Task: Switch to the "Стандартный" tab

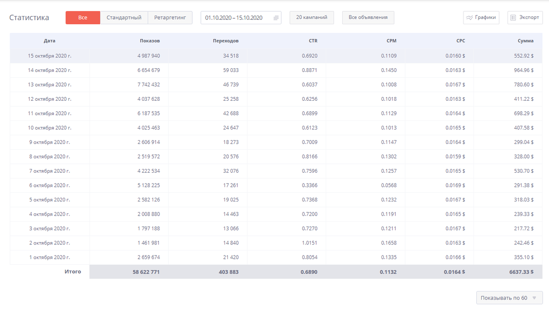Action: 124,18
